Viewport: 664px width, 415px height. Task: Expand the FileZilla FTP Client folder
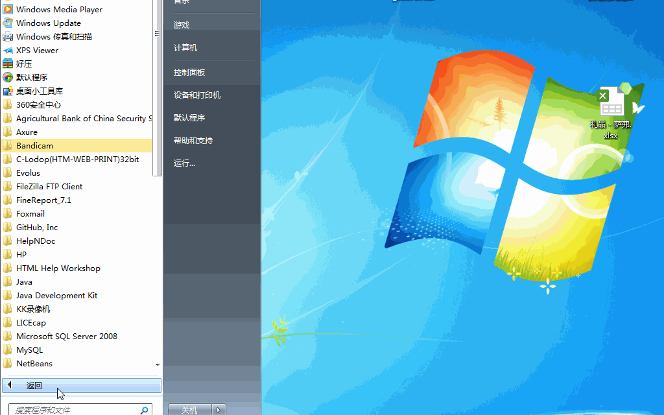[x=49, y=187]
